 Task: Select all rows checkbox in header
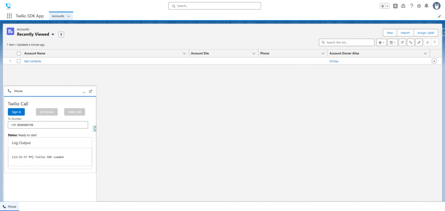(x=19, y=53)
